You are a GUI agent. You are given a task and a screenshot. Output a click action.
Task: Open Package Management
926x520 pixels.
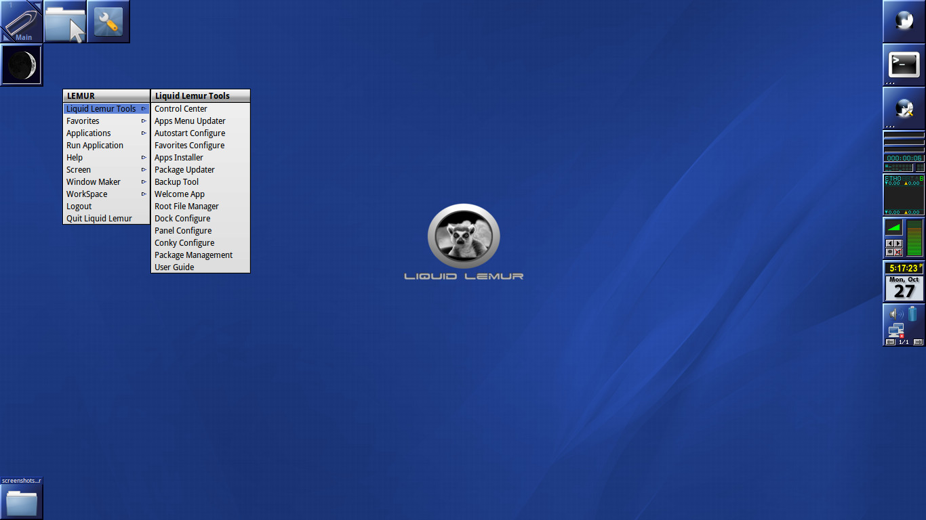pyautogui.click(x=201, y=255)
